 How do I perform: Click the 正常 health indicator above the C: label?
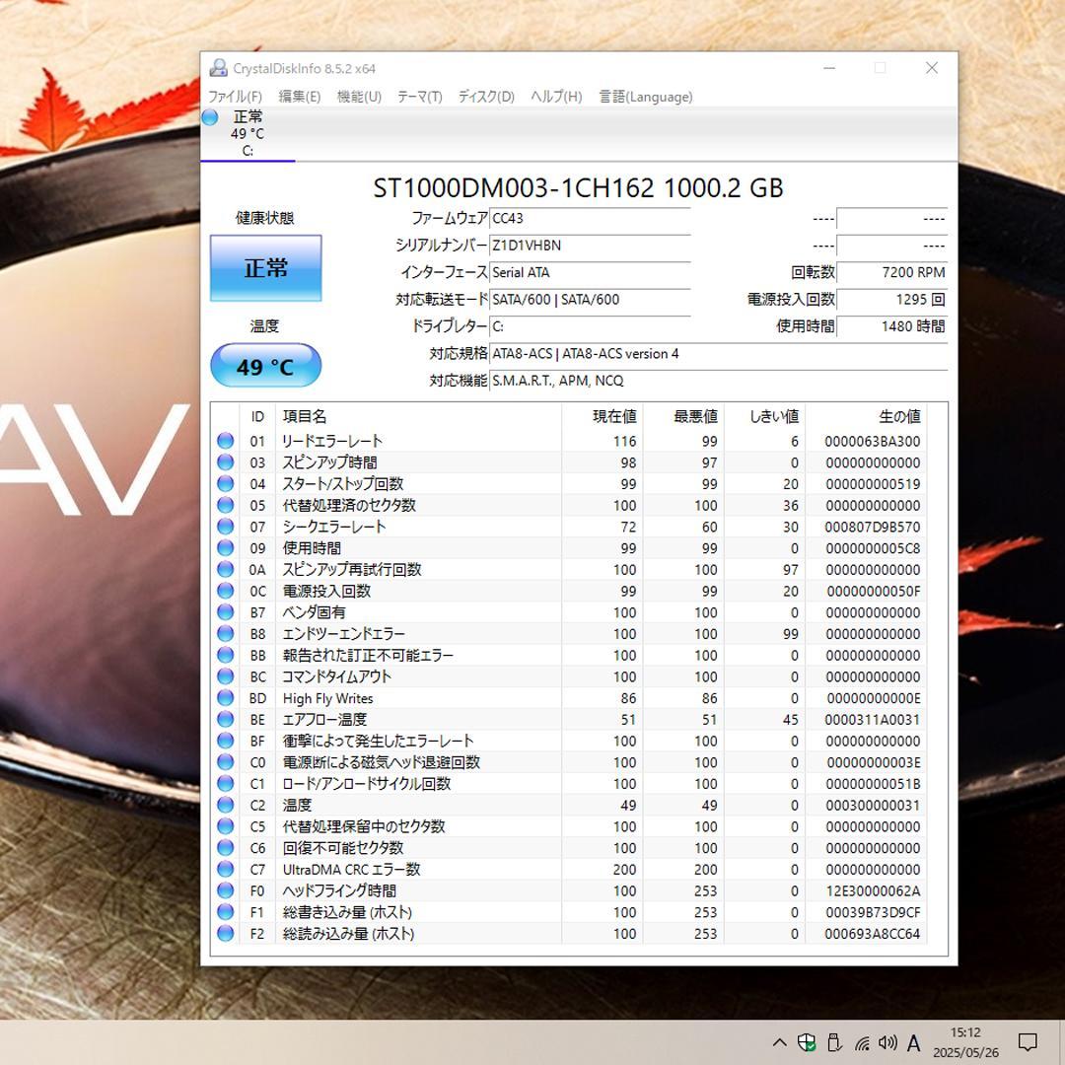210,117
